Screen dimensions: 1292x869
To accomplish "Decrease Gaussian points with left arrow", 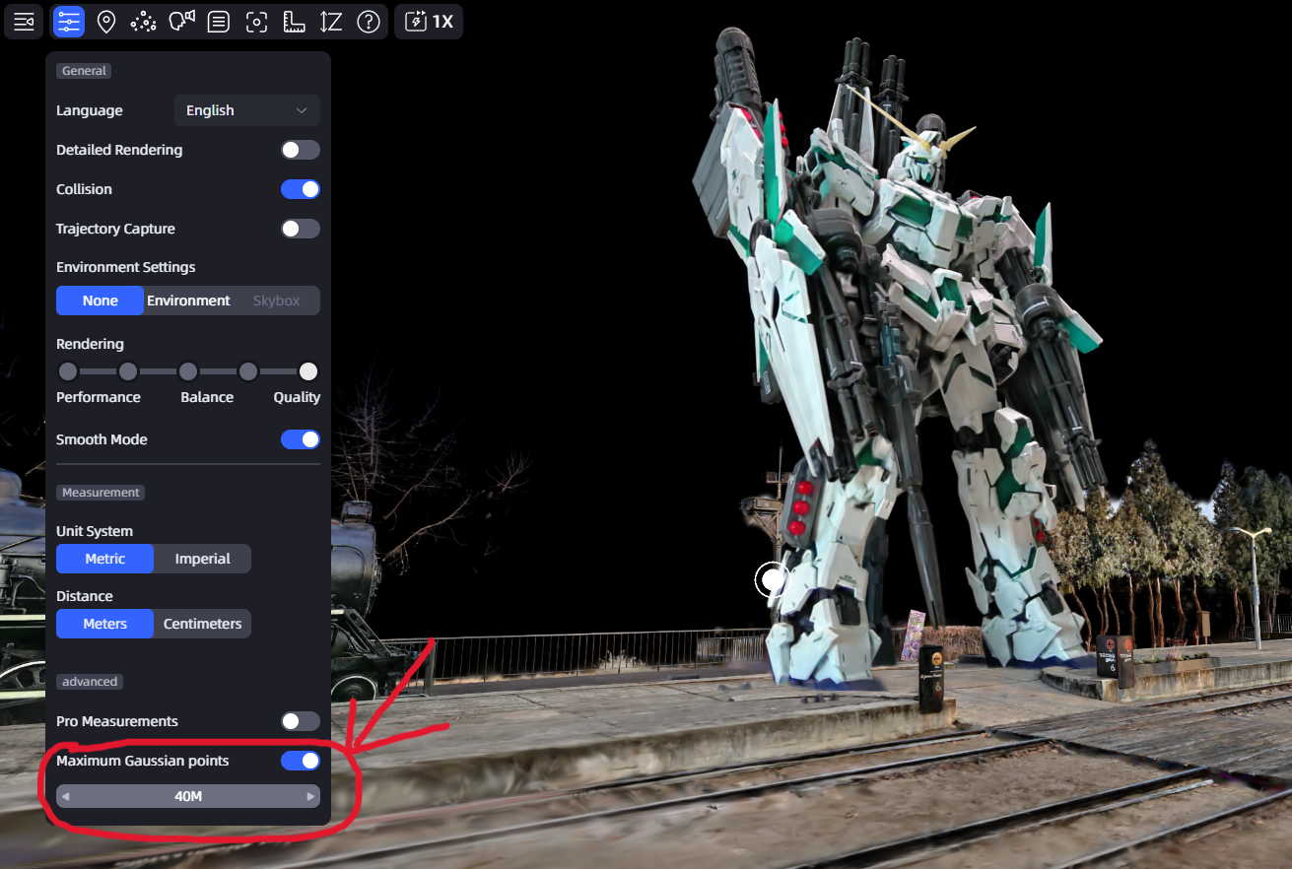I will pyautogui.click(x=66, y=796).
